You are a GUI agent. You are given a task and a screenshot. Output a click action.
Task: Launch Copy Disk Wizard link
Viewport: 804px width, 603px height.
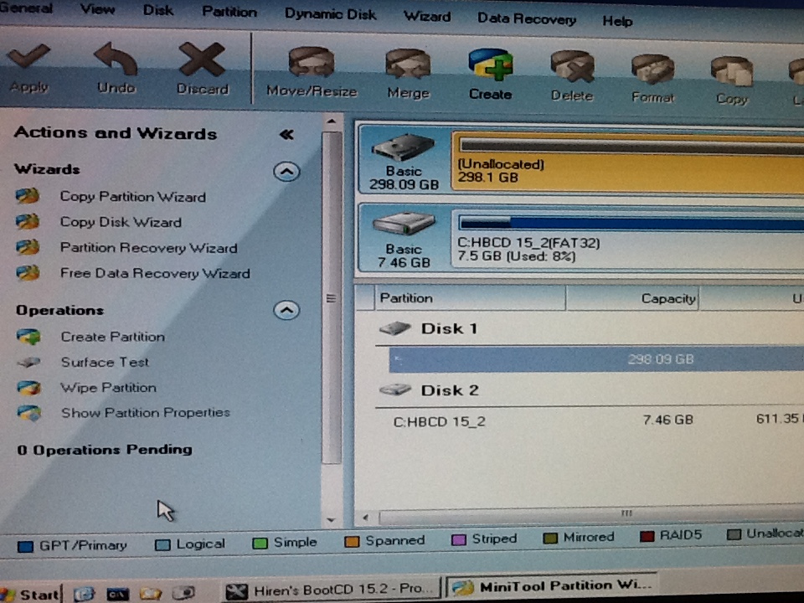[121, 222]
